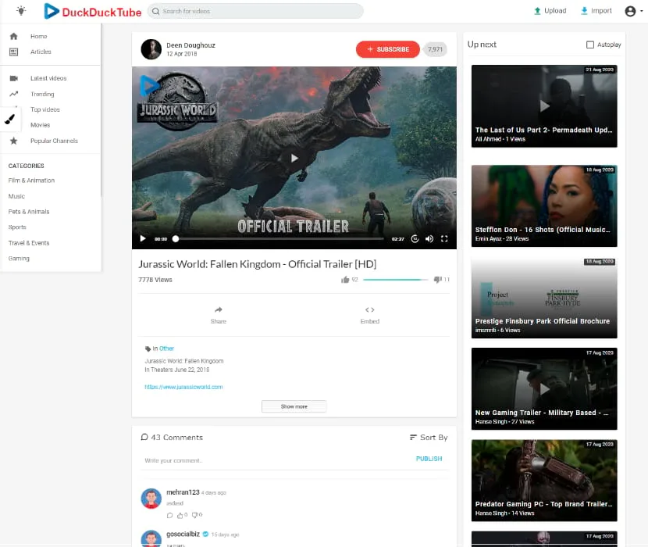This screenshot has width=648, height=547.
Task: Click the Home house icon
Action: click(13, 37)
